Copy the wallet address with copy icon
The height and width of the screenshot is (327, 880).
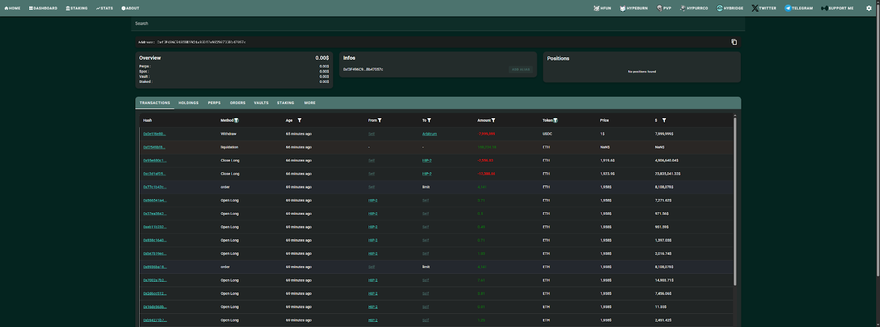point(734,42)
